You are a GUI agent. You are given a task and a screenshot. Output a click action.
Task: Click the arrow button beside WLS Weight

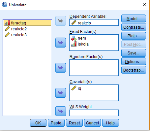(61, 111)
